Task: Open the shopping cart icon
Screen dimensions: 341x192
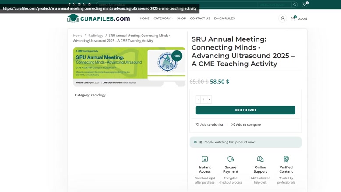Action: [x=293, y=18]
